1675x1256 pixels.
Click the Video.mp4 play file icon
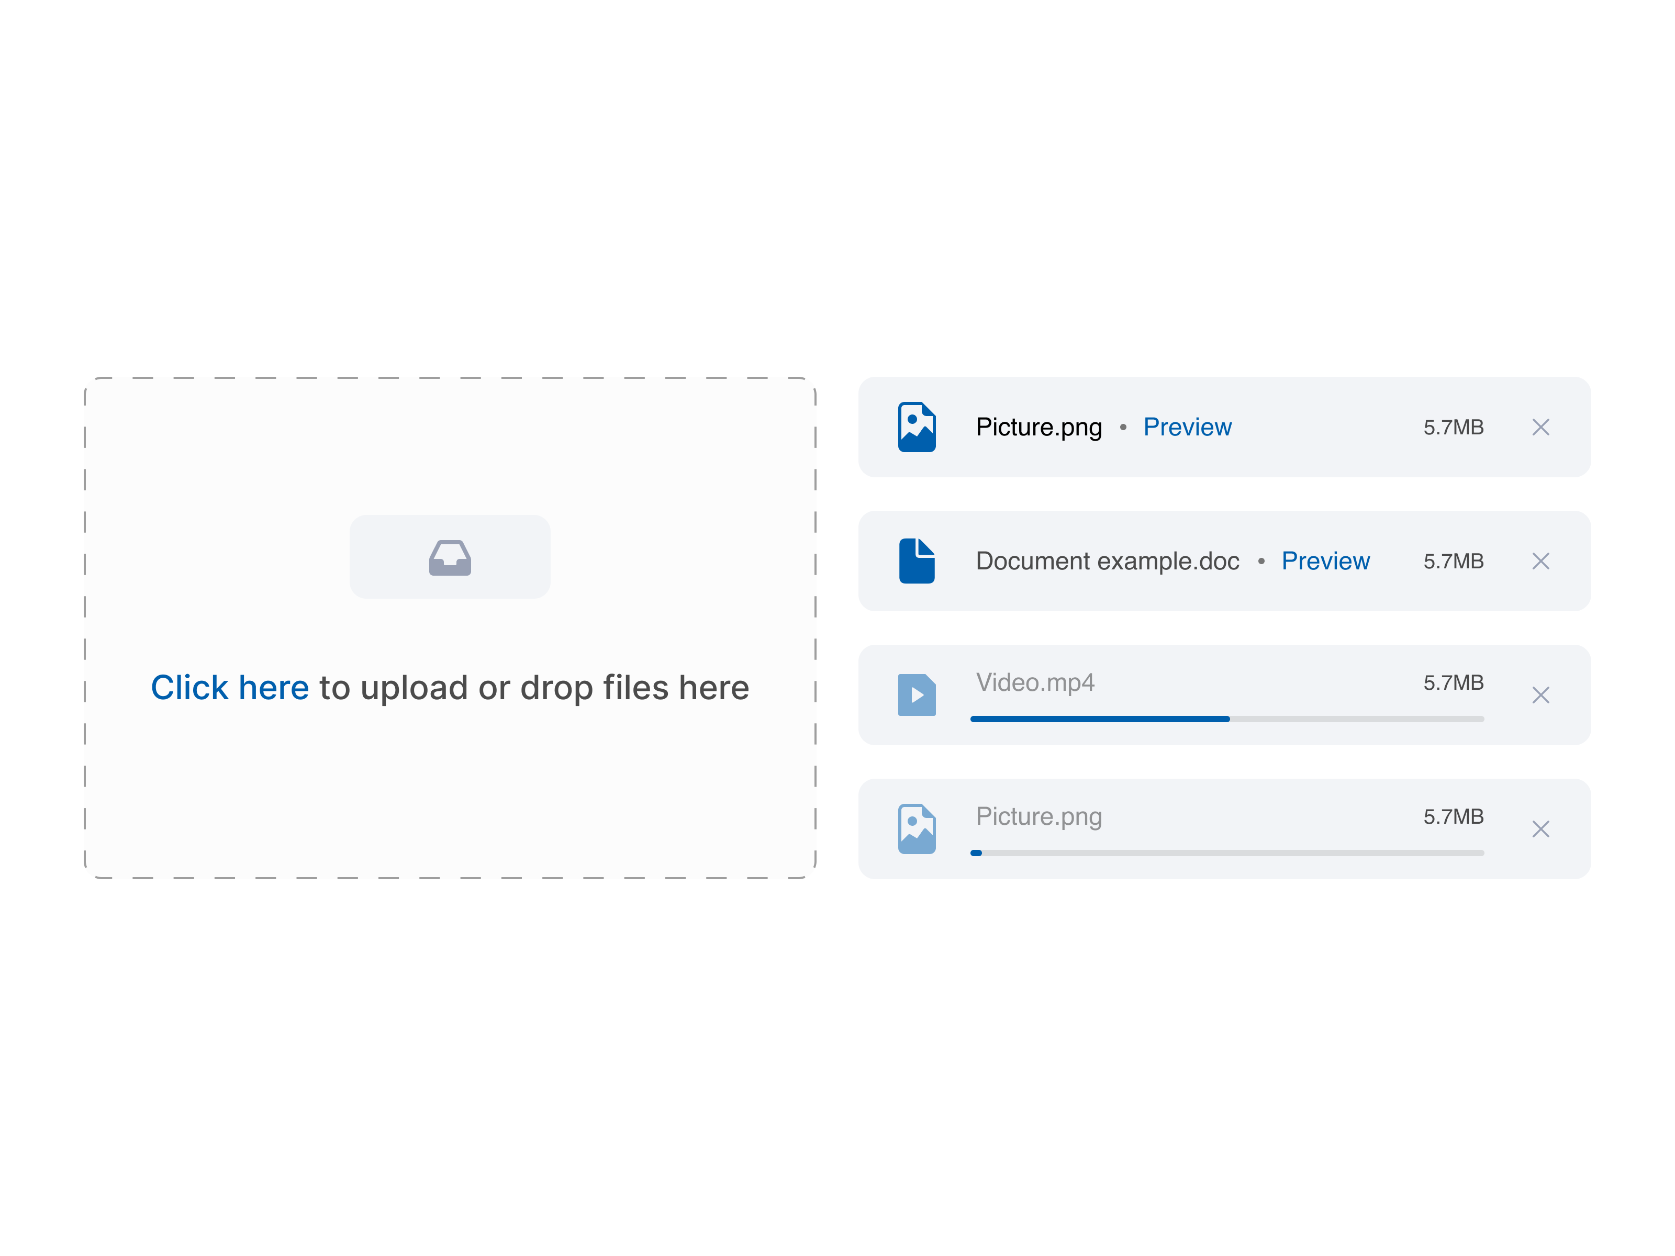click(x=916, y=695)
